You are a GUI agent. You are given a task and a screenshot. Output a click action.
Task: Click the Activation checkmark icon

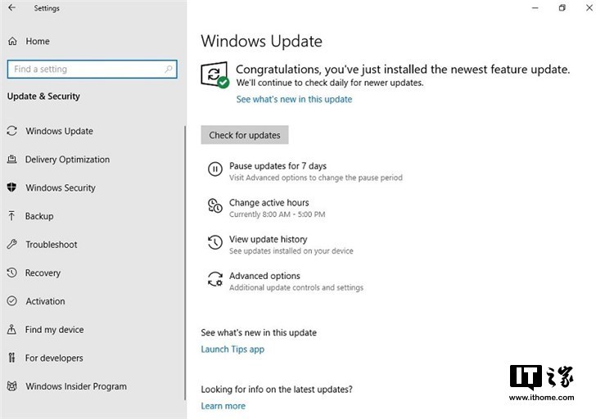[11, 301]
